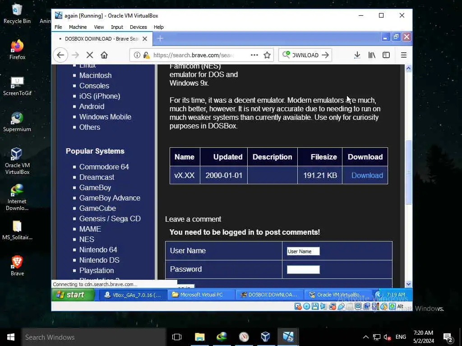Open the Windows Mobile link
The height and width of the screenshot is (346, 462).
click(105, 117)
